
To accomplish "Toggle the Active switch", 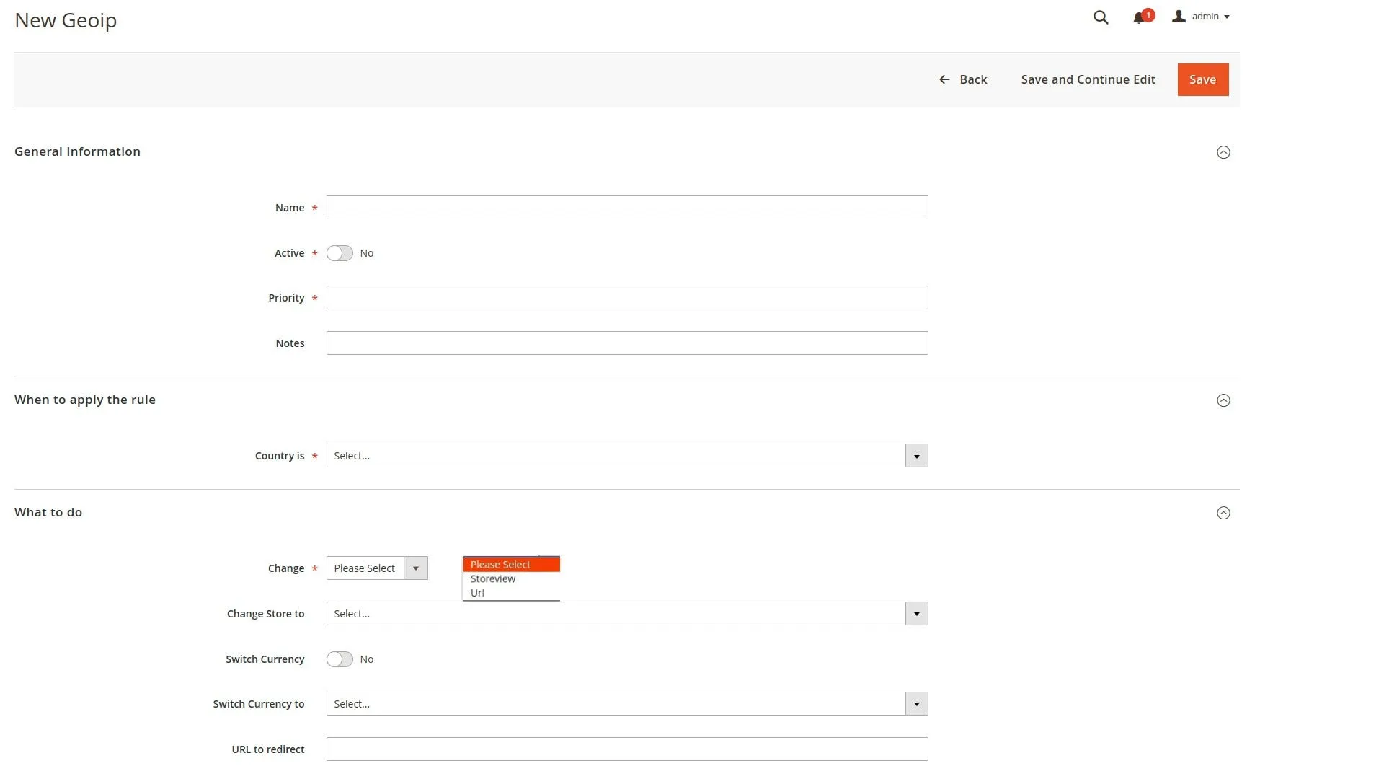I will tap(340, 253).
